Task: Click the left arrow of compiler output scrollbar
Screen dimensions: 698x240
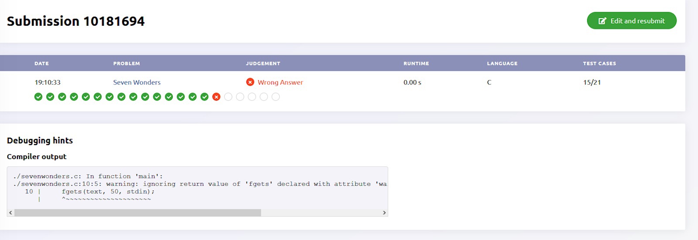Action: coord(10,213)
